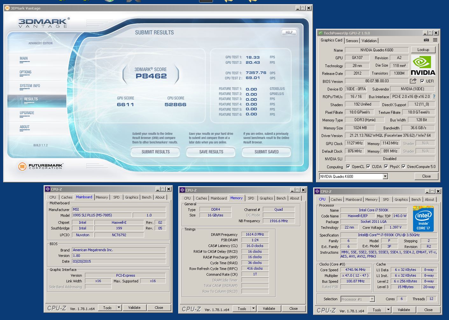Click the Specification field Intel Core i7-5930K
449x320 pixels.
(x=389, y=235)
